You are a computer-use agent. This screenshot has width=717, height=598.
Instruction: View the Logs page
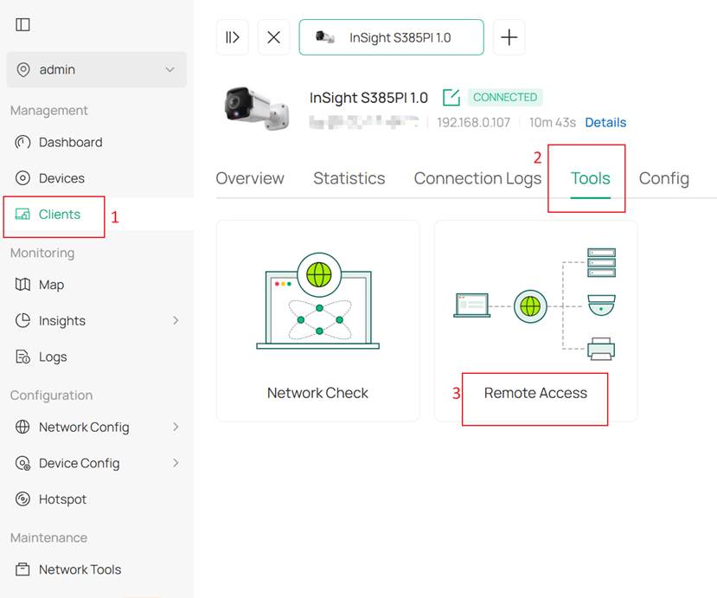pyautogui.click(x=53, y=357)
